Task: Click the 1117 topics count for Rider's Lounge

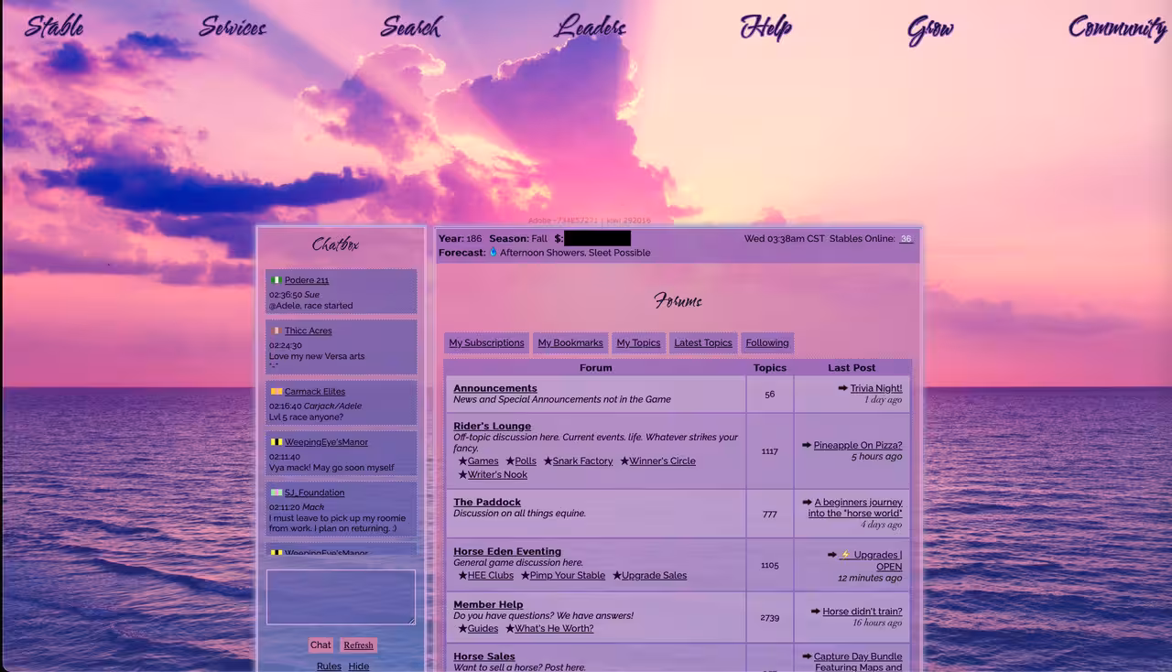Action: coord(769,450)
